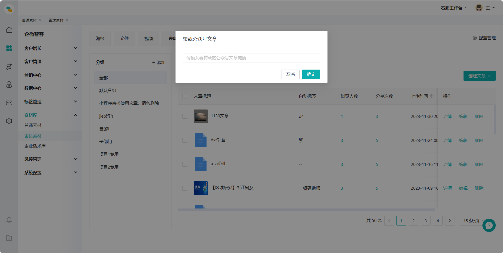503x253 pixels.
Task: Expand the 营销中心 menu
Action: click(x=51, y=75)
